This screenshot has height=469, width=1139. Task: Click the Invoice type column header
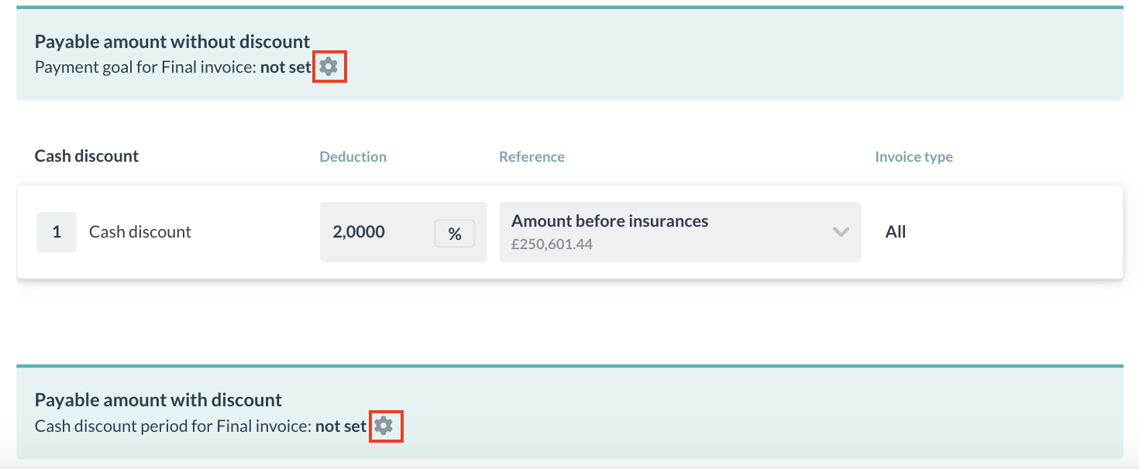[x=914, y=157]
